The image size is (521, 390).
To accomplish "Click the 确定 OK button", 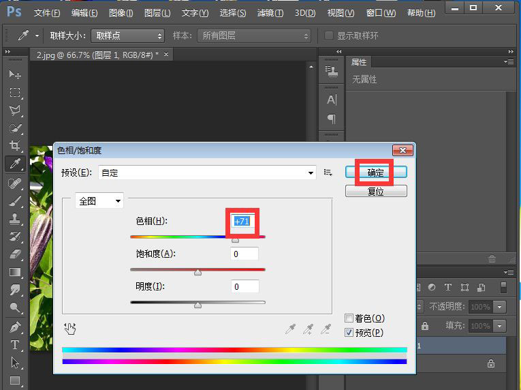I will pyautogui.click(x=376, y=172).
